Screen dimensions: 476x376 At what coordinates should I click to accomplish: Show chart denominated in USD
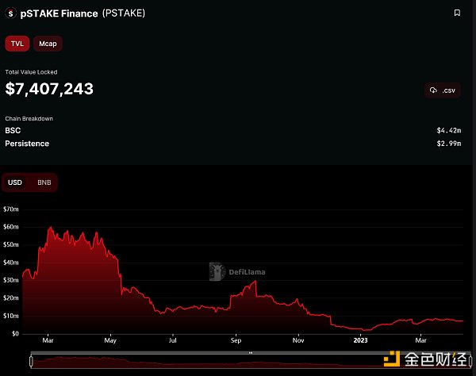[15, 182]
